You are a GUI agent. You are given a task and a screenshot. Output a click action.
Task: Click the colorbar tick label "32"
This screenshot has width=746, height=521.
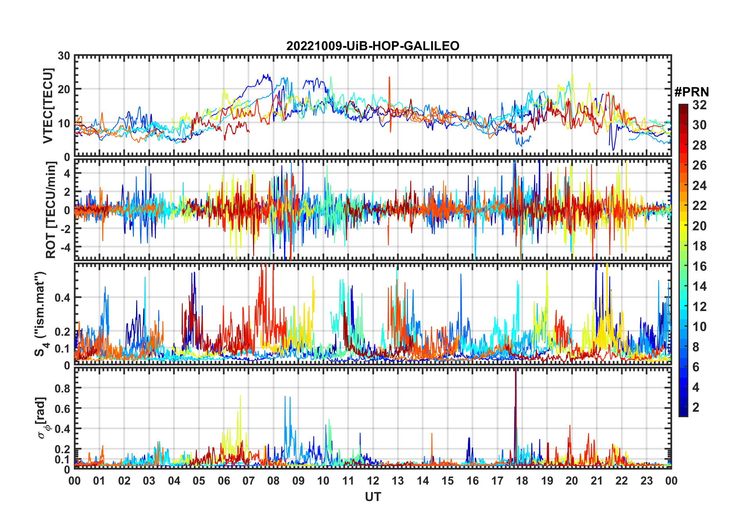699,105
